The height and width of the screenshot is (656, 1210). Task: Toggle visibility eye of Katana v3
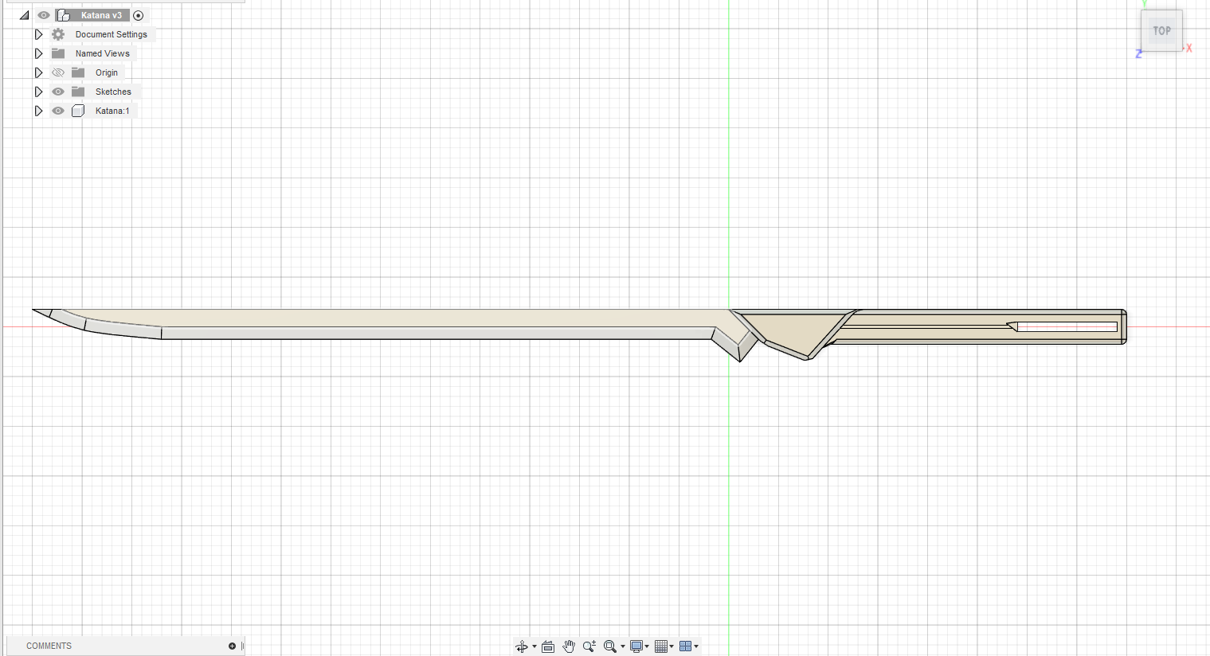(x=44, y=15)
